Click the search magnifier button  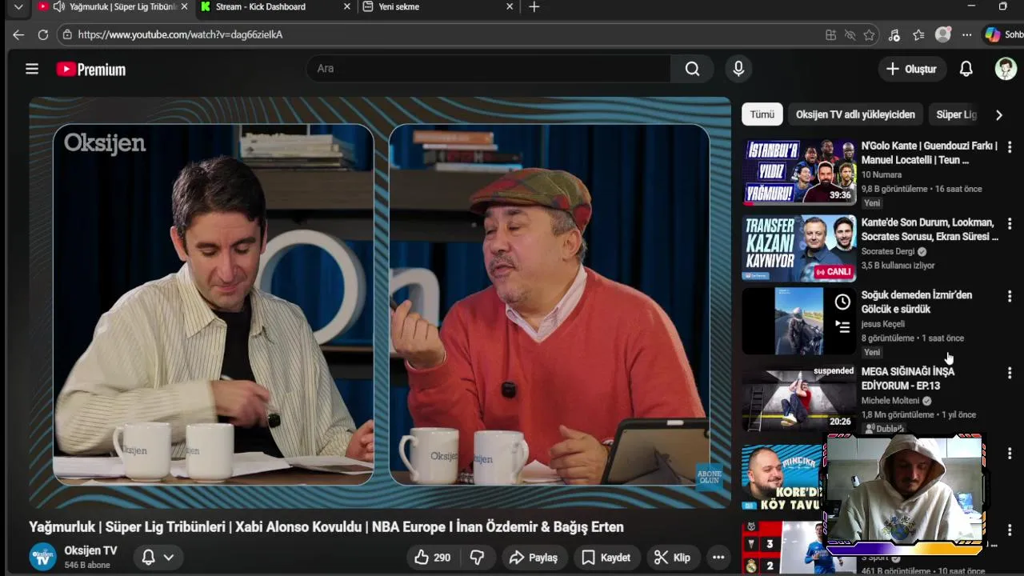[x=692, y=69]
